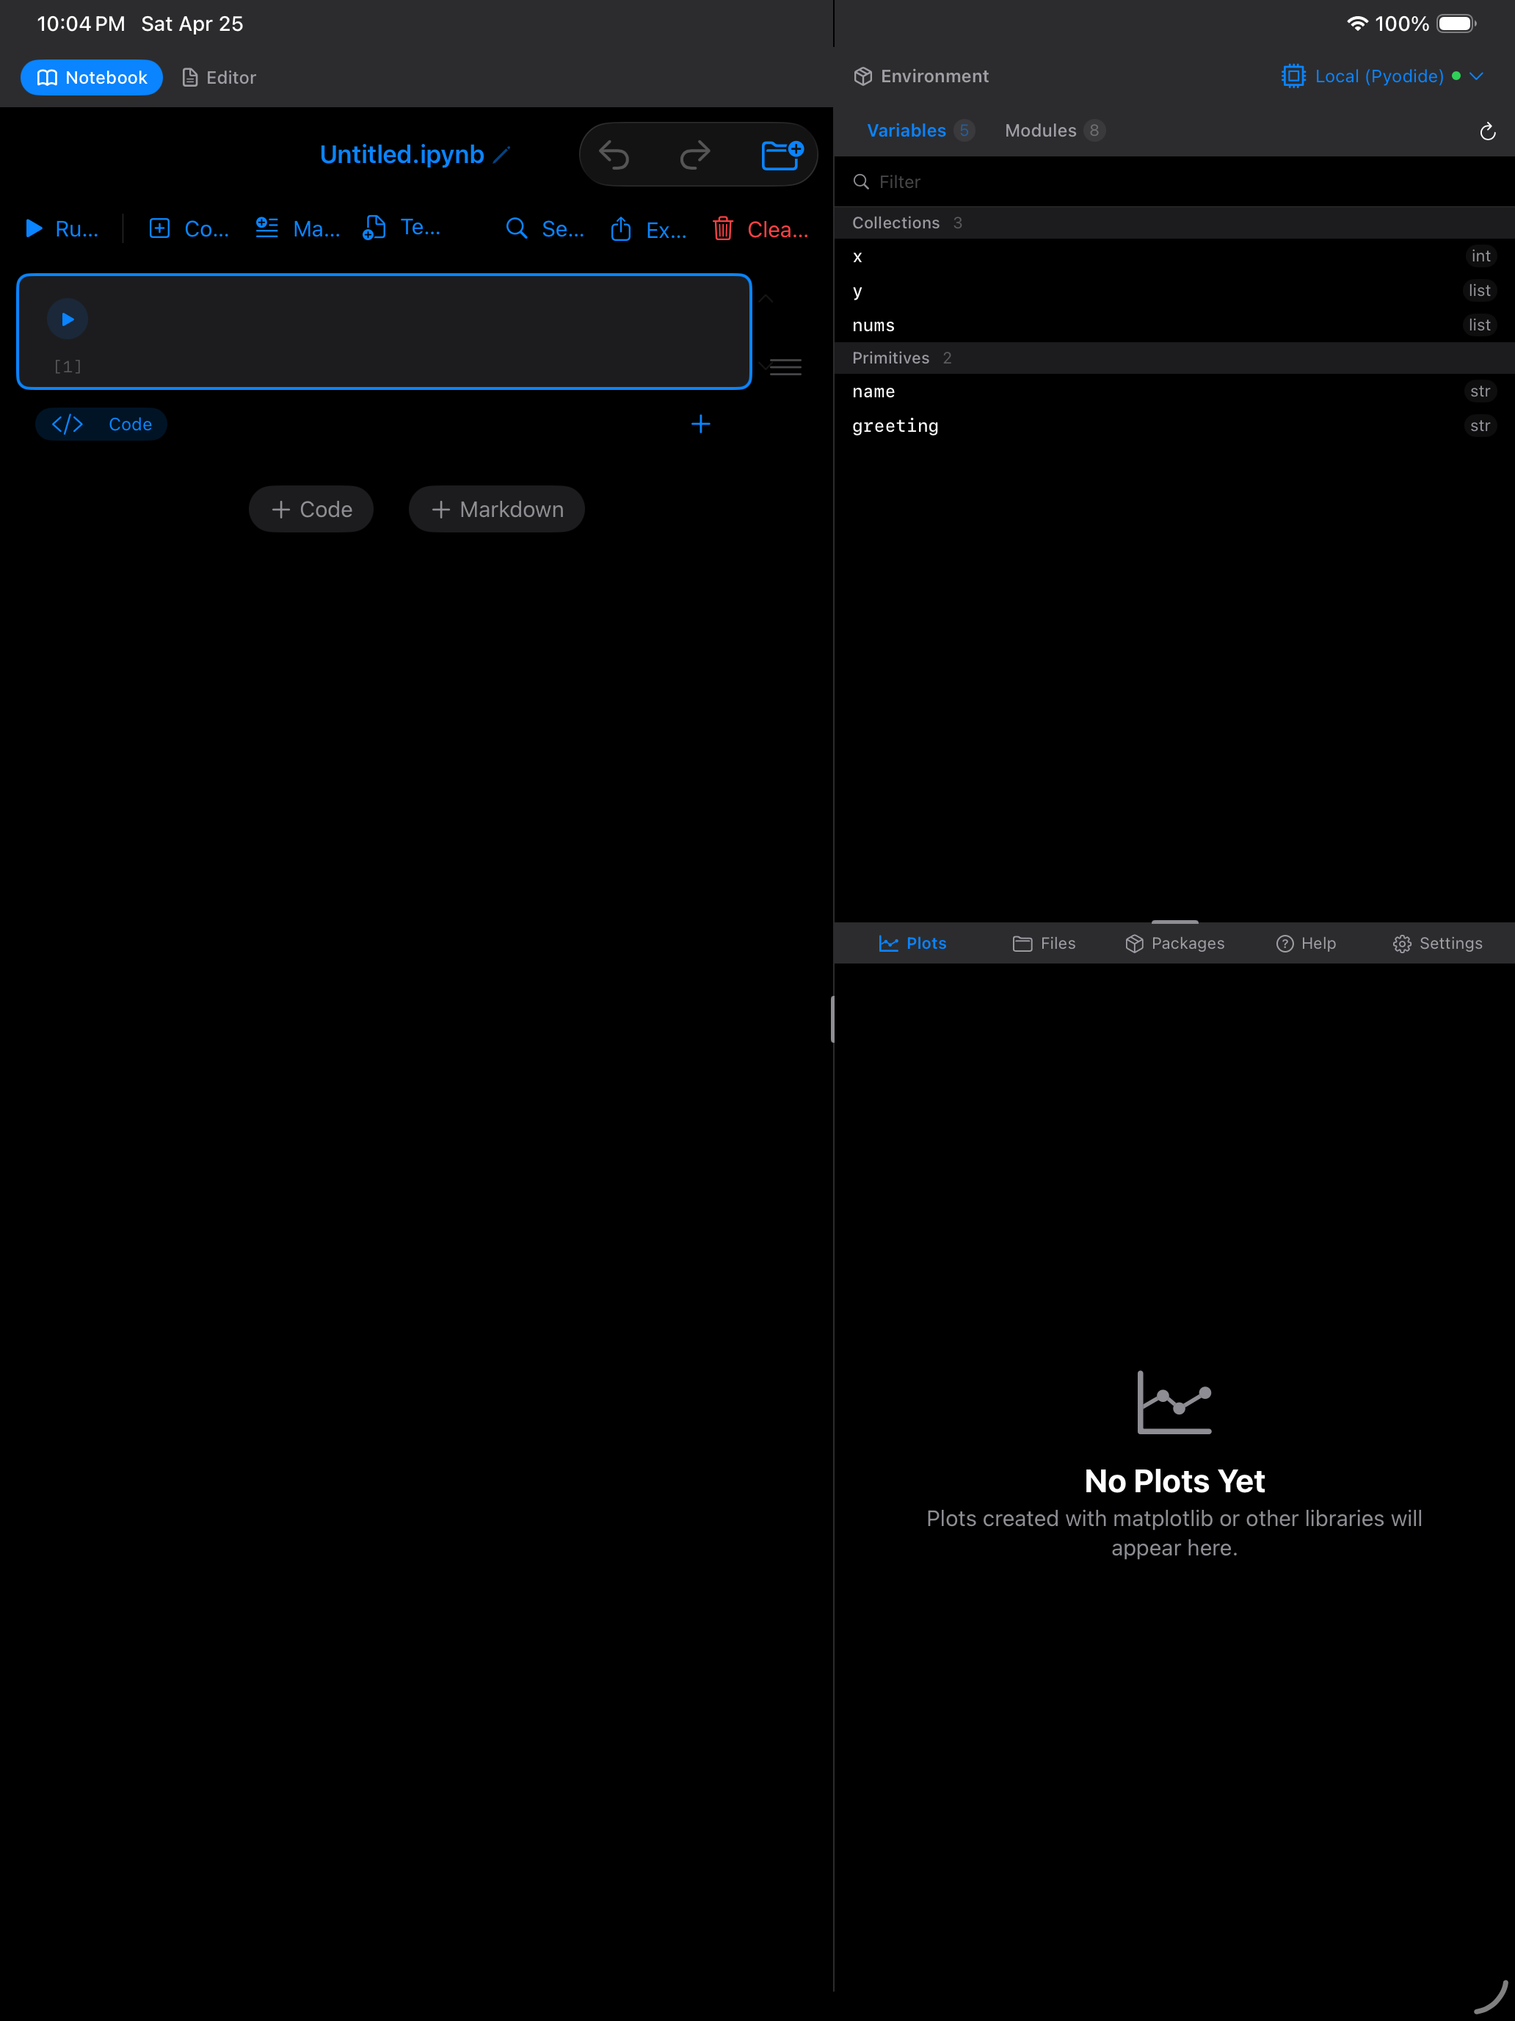The height and width of the screenshot is (2021, 1515).
Task: Open Templates from toolbar
Action: [402, 228]
